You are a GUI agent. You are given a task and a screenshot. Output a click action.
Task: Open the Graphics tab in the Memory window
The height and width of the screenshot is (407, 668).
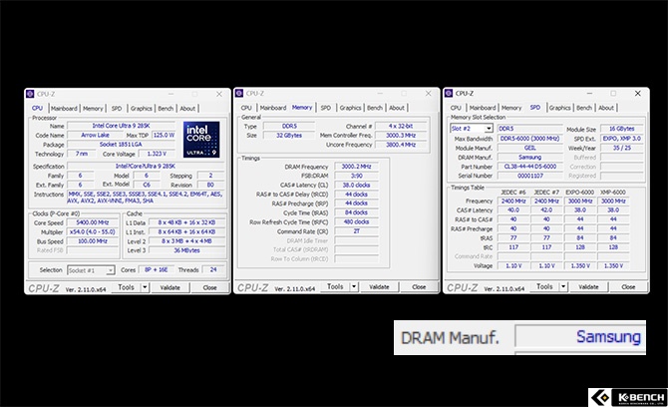click(x=351, y=108)
